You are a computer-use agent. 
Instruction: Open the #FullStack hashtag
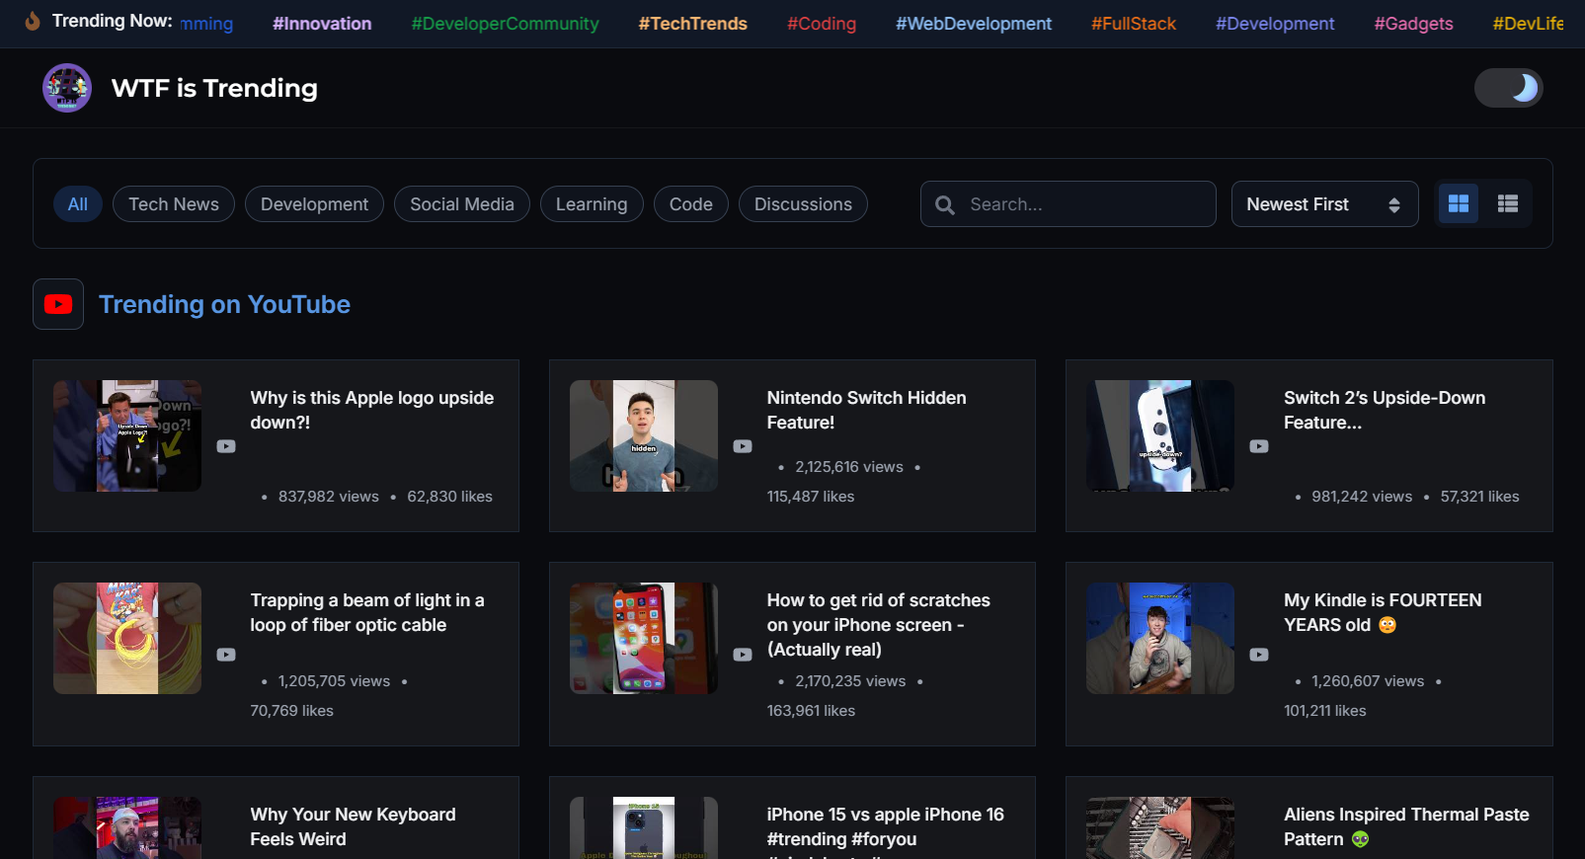1134,24
